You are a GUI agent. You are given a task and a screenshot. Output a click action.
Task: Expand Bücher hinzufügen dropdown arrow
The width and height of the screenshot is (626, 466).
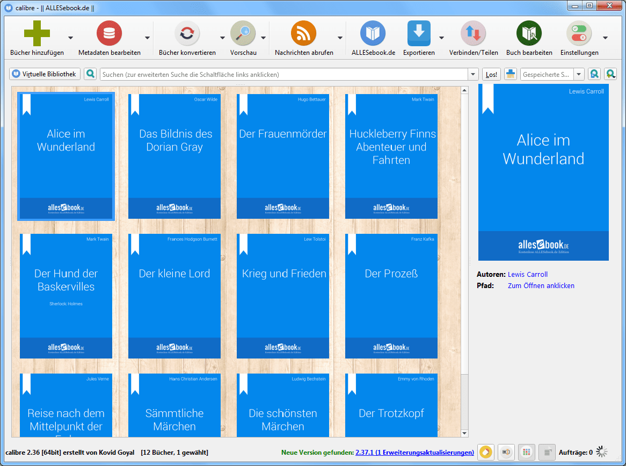click(71, 38)
